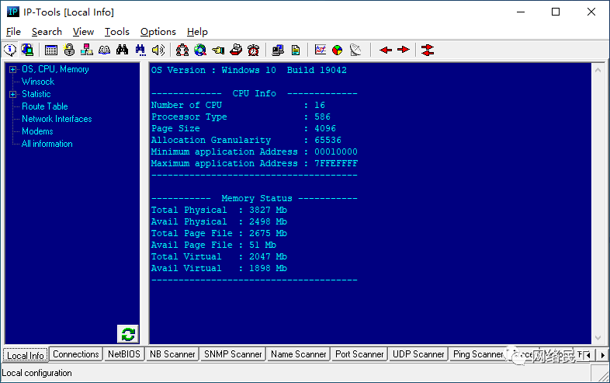Click the pointing-hand Finger toolbar icon
Screen dimensions: 610x383
coord(218,50)
